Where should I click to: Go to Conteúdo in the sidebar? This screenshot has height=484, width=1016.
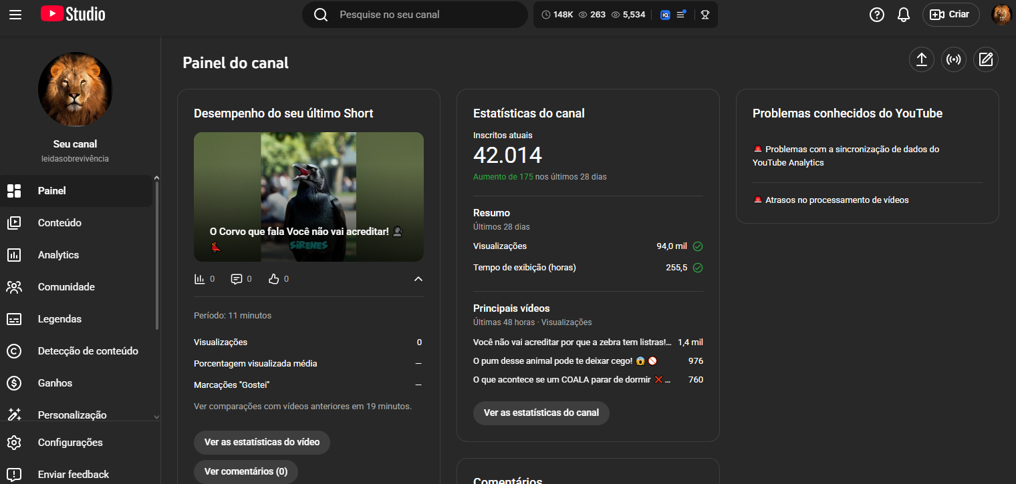tap(77, 223)
